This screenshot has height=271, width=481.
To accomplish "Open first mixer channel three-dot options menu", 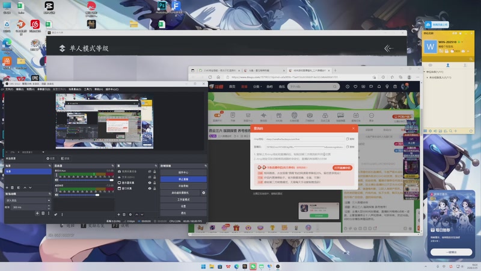I will [56, 175].
